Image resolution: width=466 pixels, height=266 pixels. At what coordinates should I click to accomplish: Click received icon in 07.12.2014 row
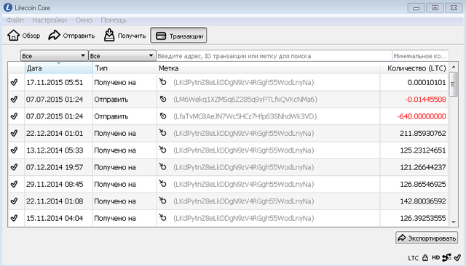162,166
